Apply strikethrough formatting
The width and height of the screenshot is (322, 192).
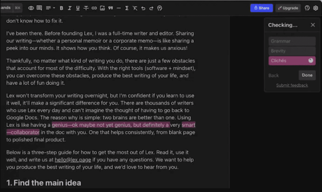[x=86, y=8]
